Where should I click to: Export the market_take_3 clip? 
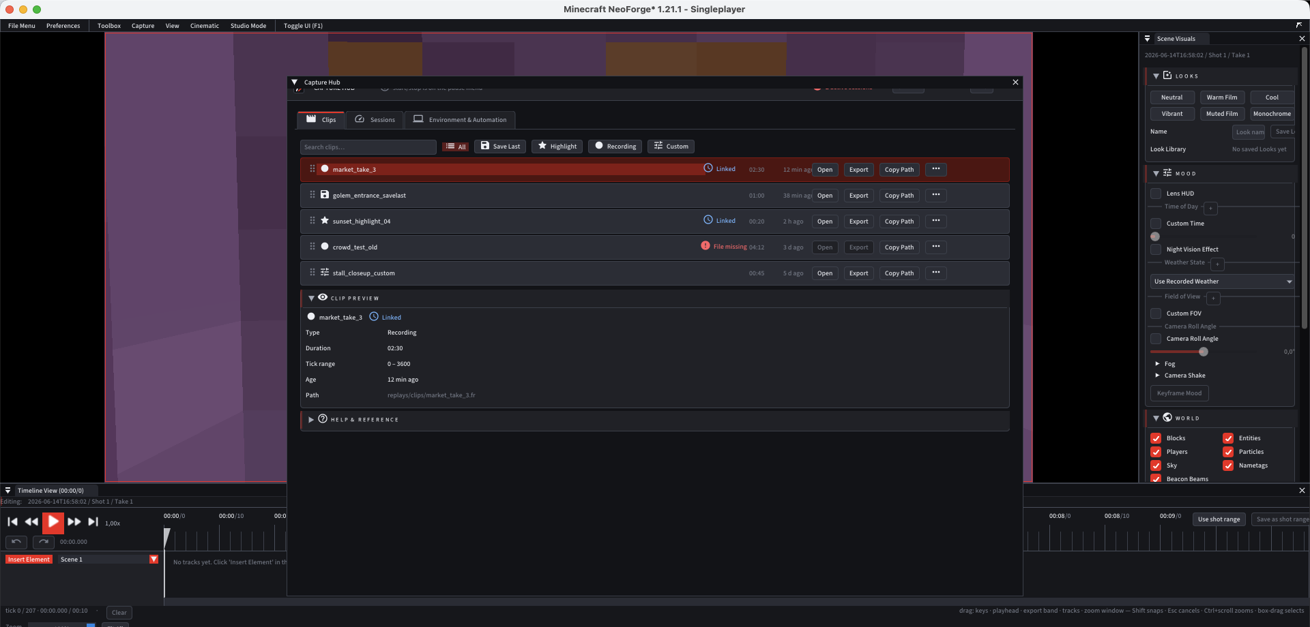pos(858,170)
